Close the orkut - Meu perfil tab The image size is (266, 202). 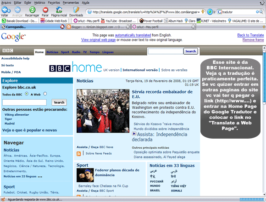pyautogui.click(x=193, y=27)
